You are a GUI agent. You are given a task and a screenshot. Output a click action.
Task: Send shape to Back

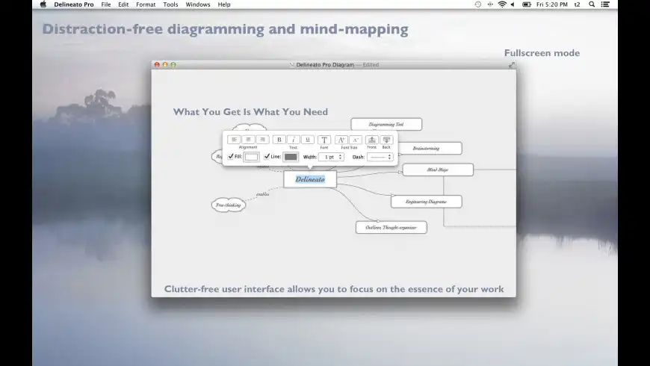(386, 140)
